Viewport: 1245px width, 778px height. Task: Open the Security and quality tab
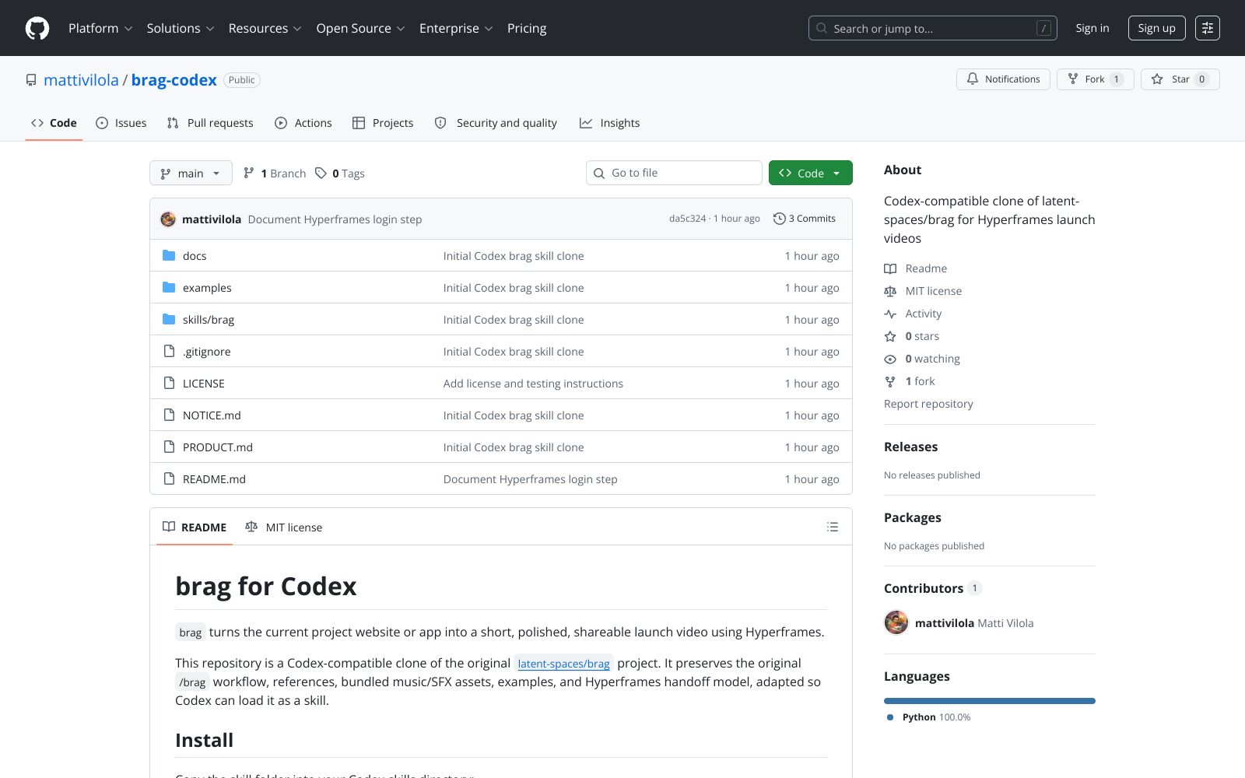(496, 123)
